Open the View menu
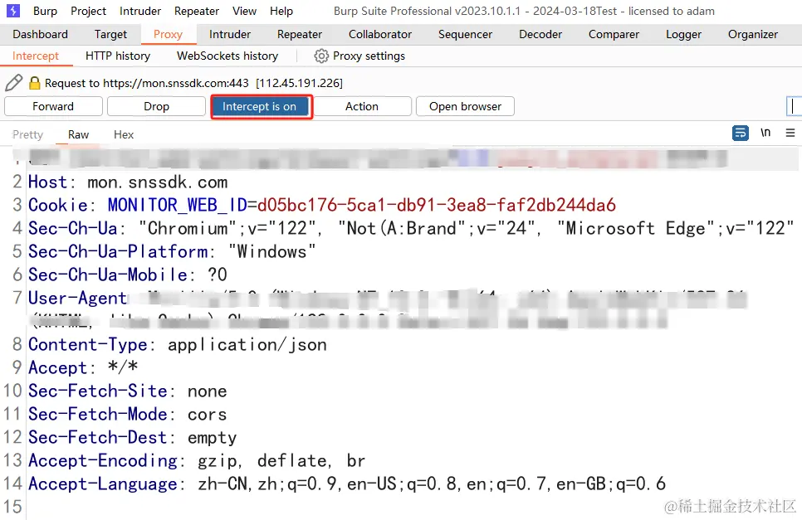802x520 pixels. point(244,11)
